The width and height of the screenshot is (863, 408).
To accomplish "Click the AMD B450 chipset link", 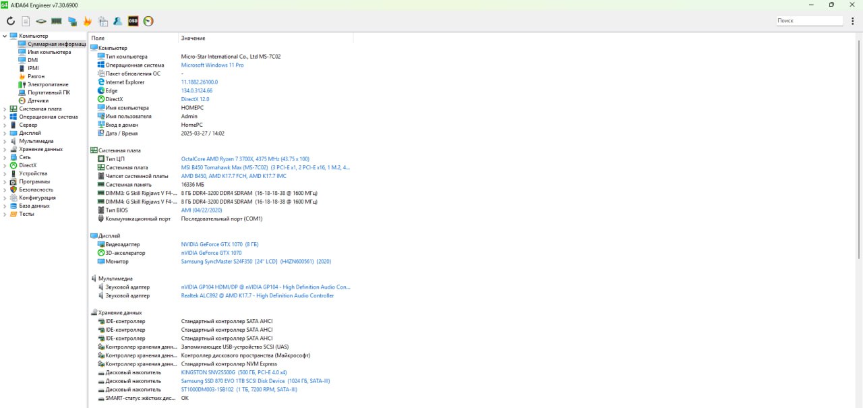I will tap(234, 176).
